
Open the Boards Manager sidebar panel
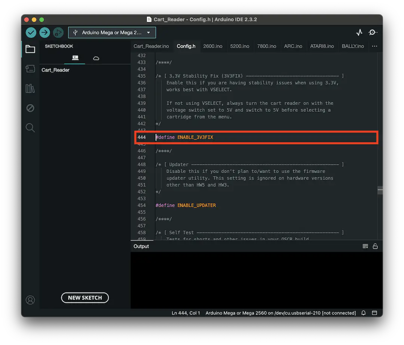(x=30, y=69)
